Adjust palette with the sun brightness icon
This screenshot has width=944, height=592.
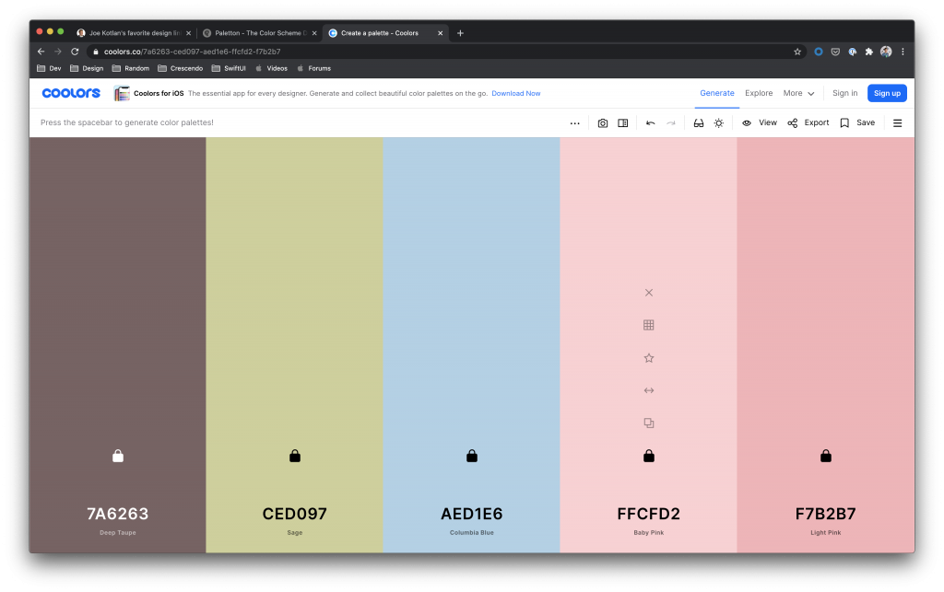pos(719,123)
